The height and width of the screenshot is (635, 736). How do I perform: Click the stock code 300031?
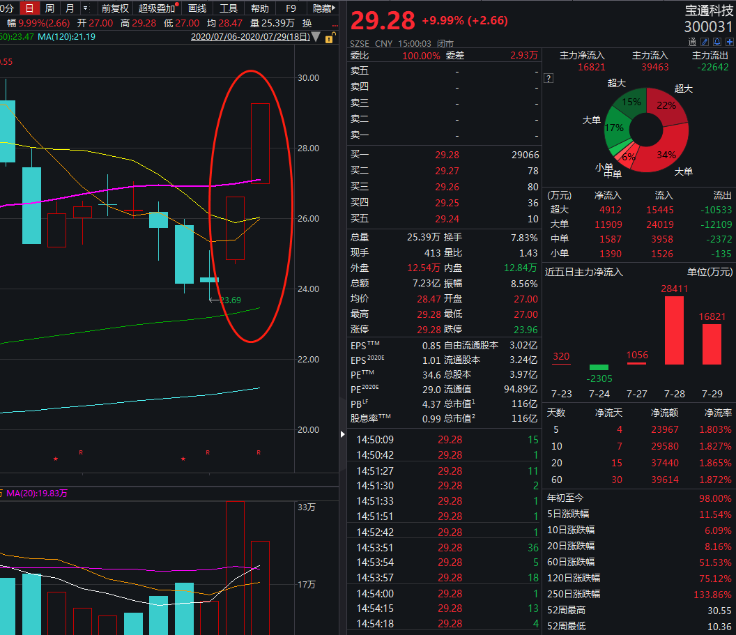point(708,26)
